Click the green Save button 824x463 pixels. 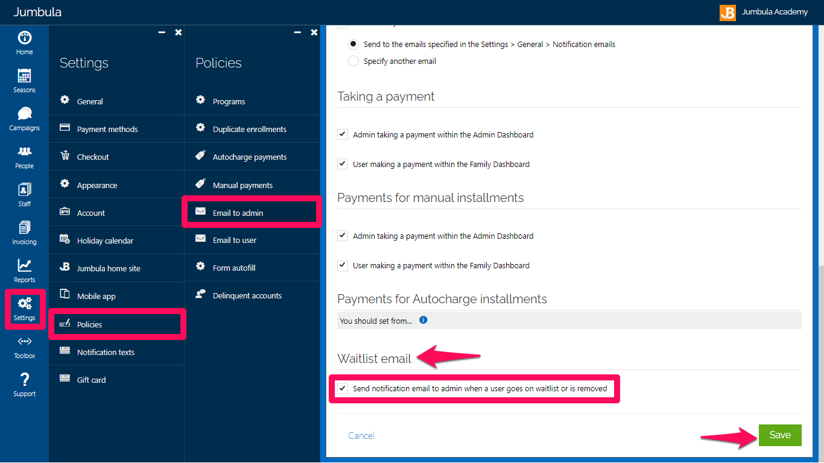[780, 435]
